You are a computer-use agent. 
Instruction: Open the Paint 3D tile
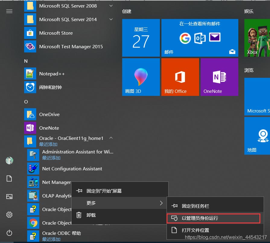pyautogui.click(x=141, y=77)
